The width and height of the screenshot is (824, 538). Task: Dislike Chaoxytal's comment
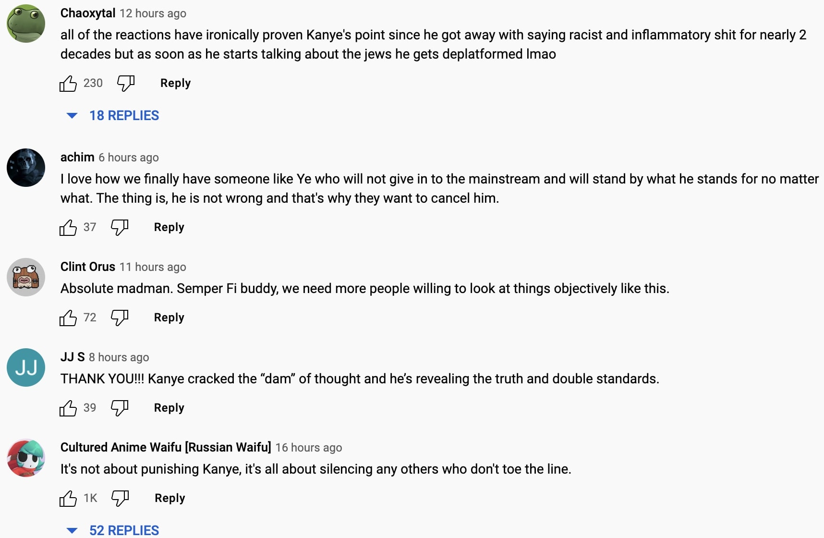coord(126,84)
